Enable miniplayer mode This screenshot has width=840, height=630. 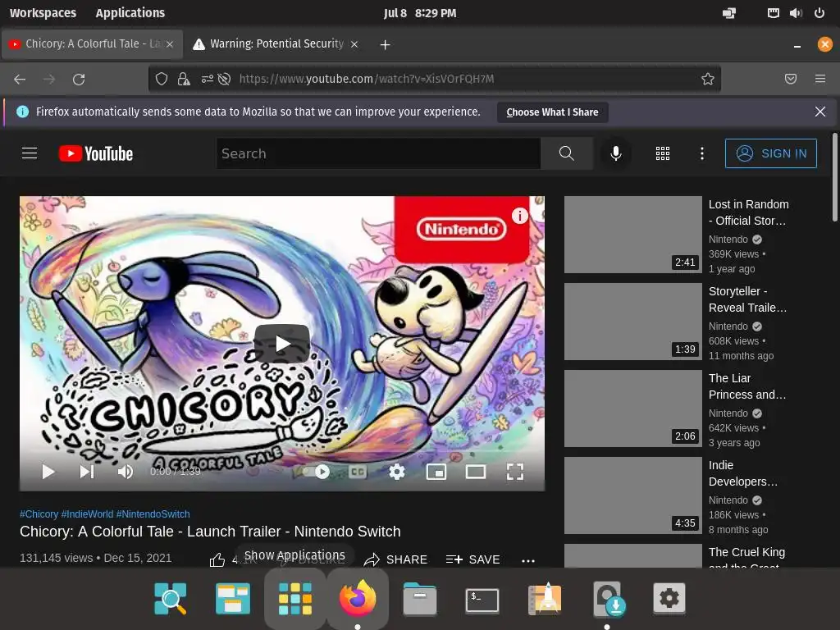pos(436,472)
